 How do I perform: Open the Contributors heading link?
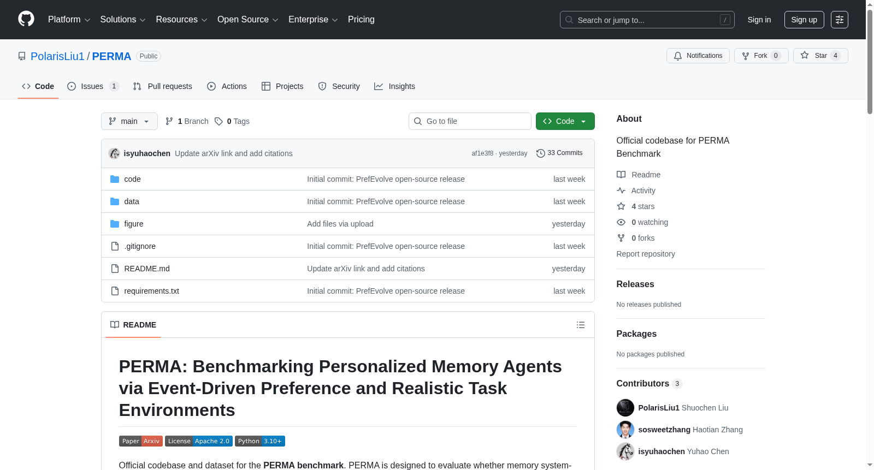649,383
